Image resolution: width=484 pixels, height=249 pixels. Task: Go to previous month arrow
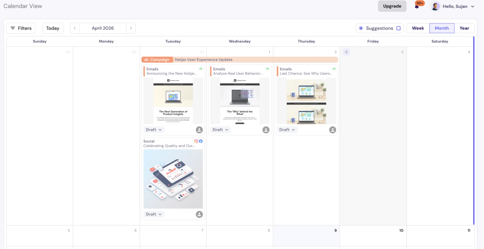(x=75, y=28)
